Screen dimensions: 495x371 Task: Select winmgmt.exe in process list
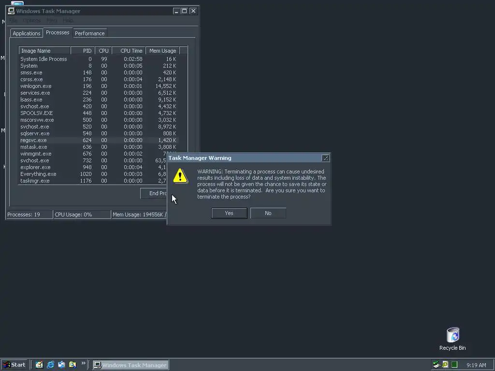point(93,154)
